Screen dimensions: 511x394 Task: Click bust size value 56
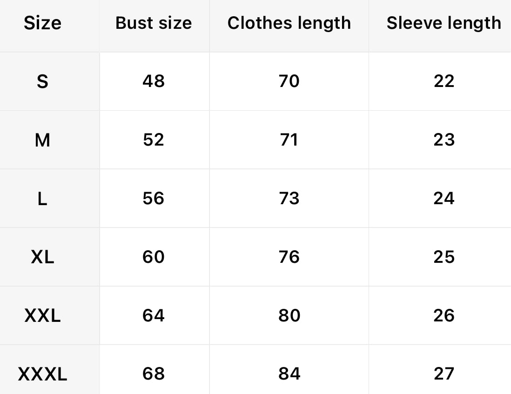(x=154, y=199)
